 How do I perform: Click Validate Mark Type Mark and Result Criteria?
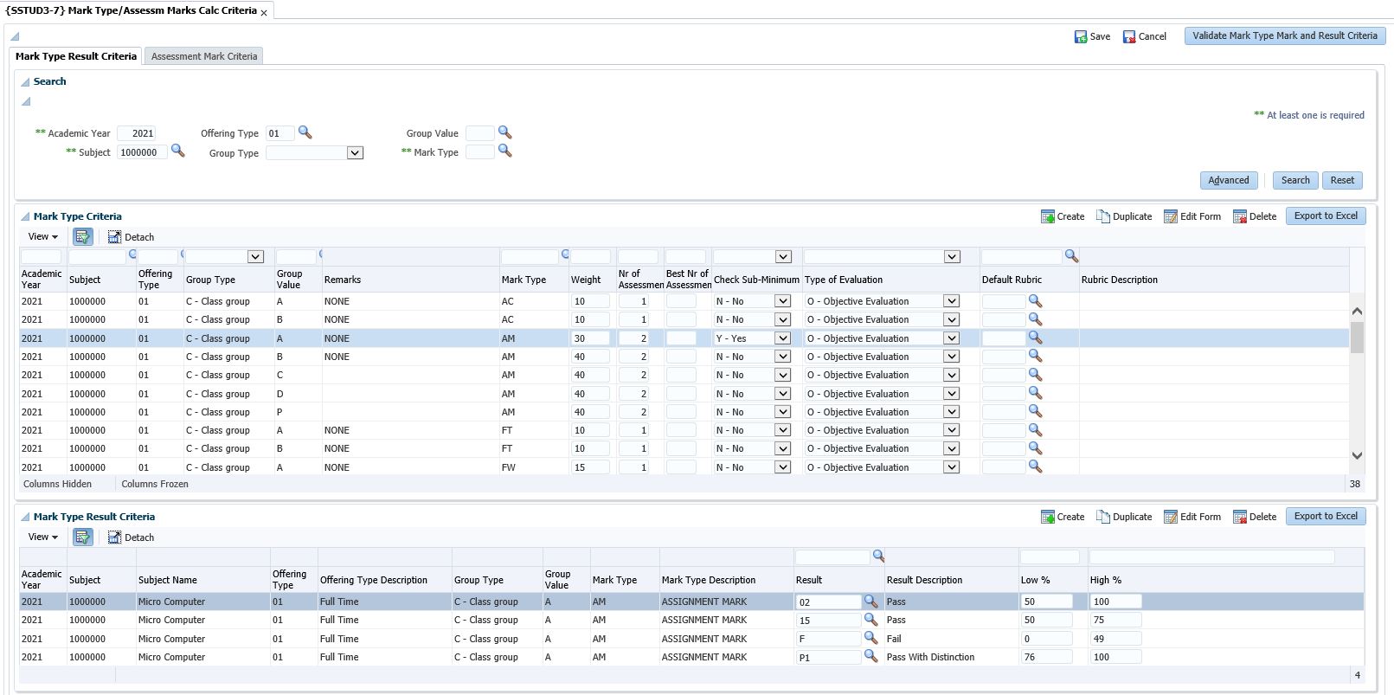click(x=1284, y=35)
